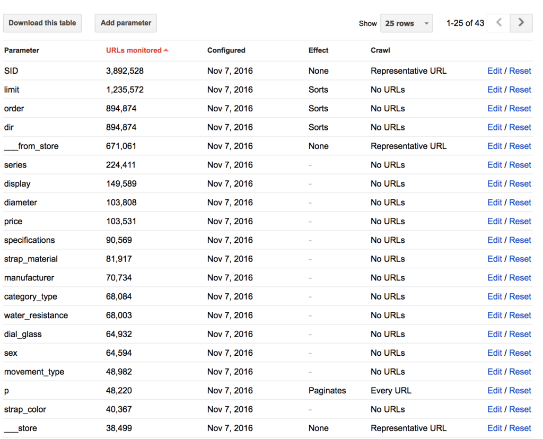543x439 pixels.
Task: Open the 25 rows dropdown
Action: (406, 23)
